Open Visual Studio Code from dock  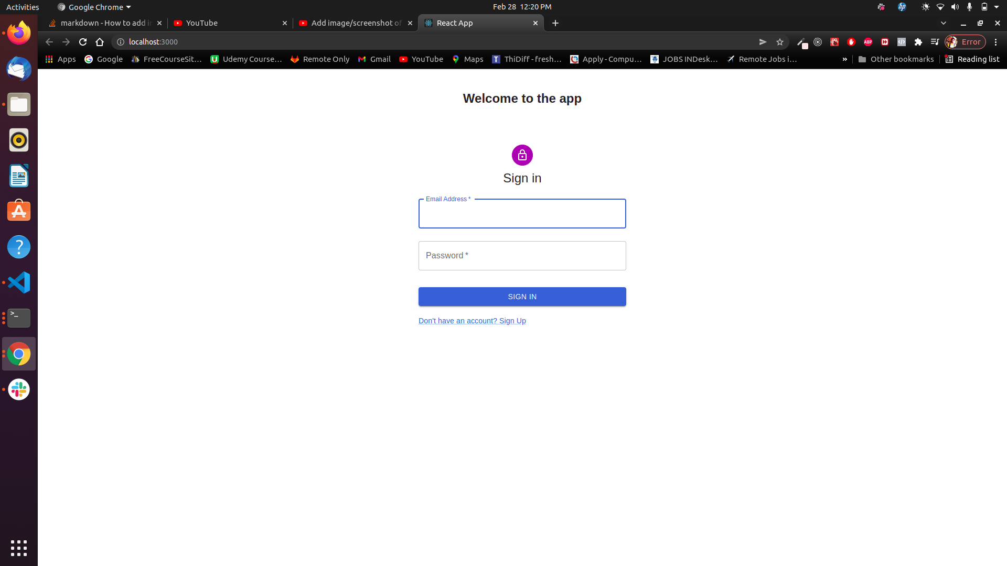tap(18, 282)
